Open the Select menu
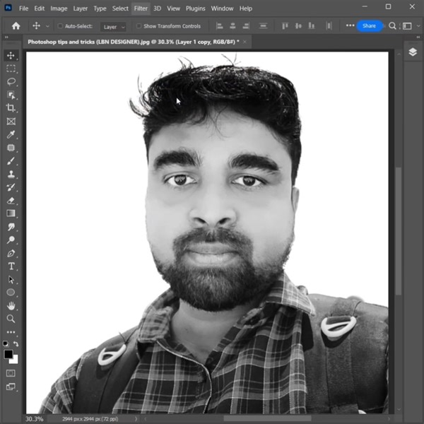Viewport: 424px width, 424px height. (x=120, y=8)
